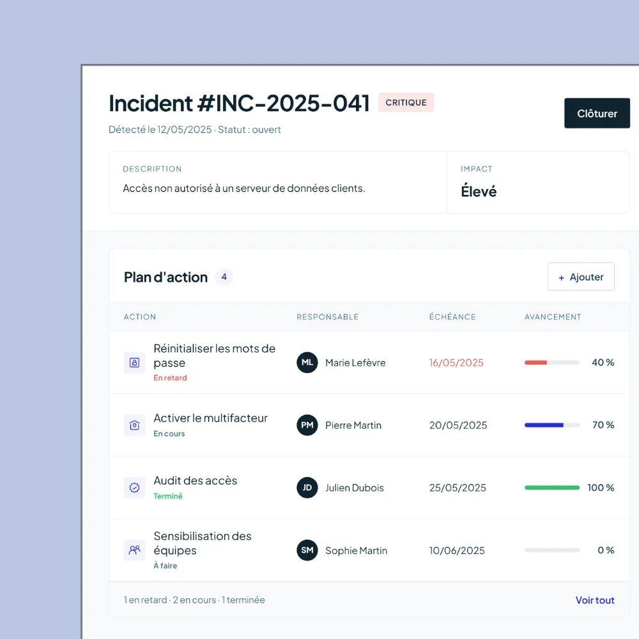This screenshot has width=639, height=639.
Task: Click the Plan d'action heading
Action: pos(166,277)
